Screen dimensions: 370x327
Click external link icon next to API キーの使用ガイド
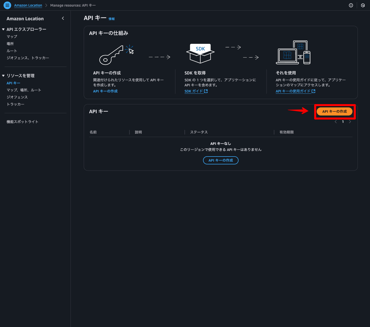(313, 91)
